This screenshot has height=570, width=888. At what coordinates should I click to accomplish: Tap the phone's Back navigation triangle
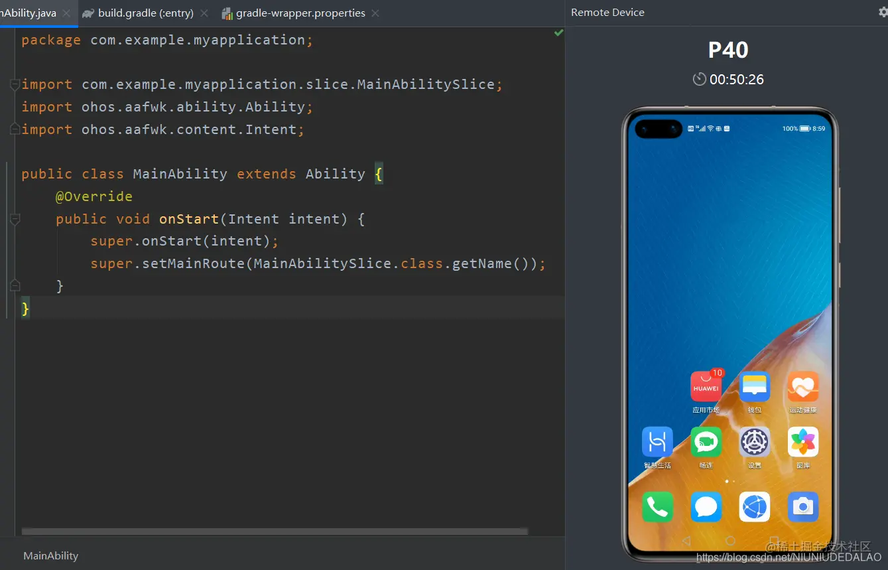[x=686, y=541]
